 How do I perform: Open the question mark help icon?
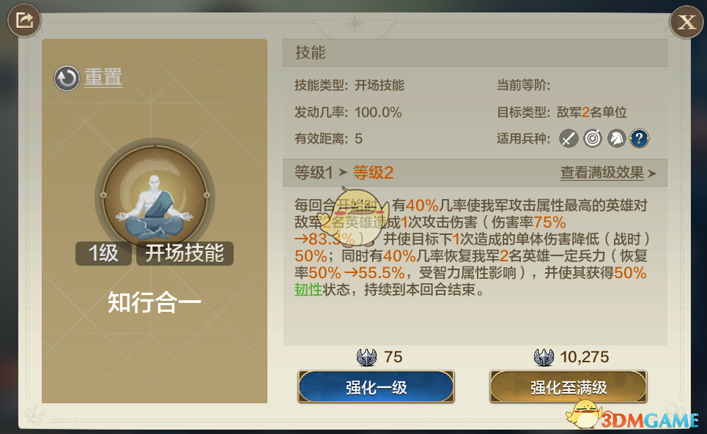(640, 138)
